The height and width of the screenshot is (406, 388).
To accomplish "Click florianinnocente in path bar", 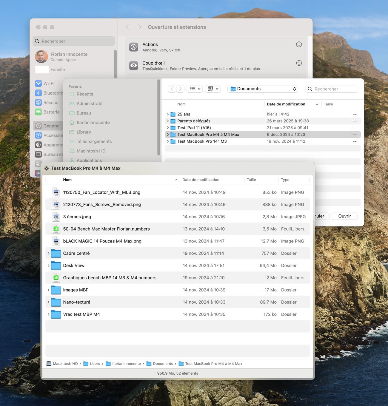I will point(123,364).
